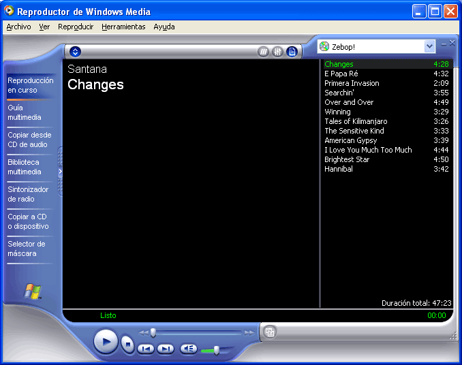Open the Ayuda menu
Viewport: 462px width, 365px height.
[x=164, y=27]
